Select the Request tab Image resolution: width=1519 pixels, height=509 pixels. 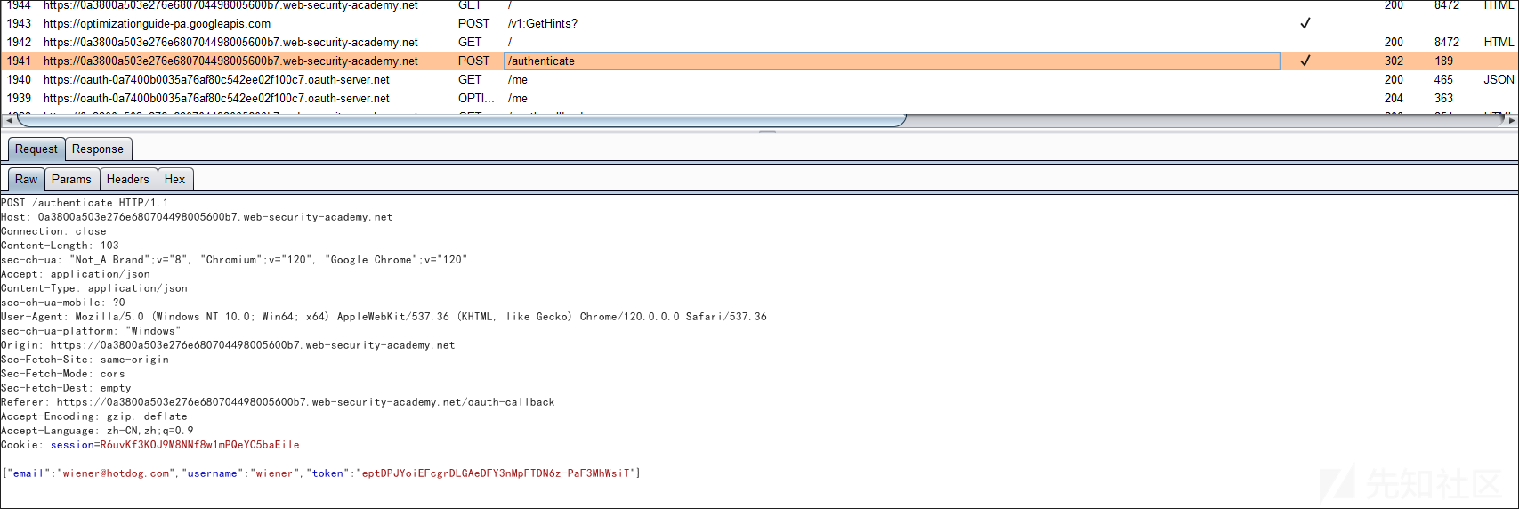(x=36, y=149)
